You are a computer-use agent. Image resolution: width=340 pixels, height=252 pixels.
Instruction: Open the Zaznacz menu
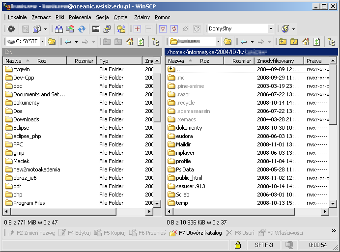[x=41, y=17]
